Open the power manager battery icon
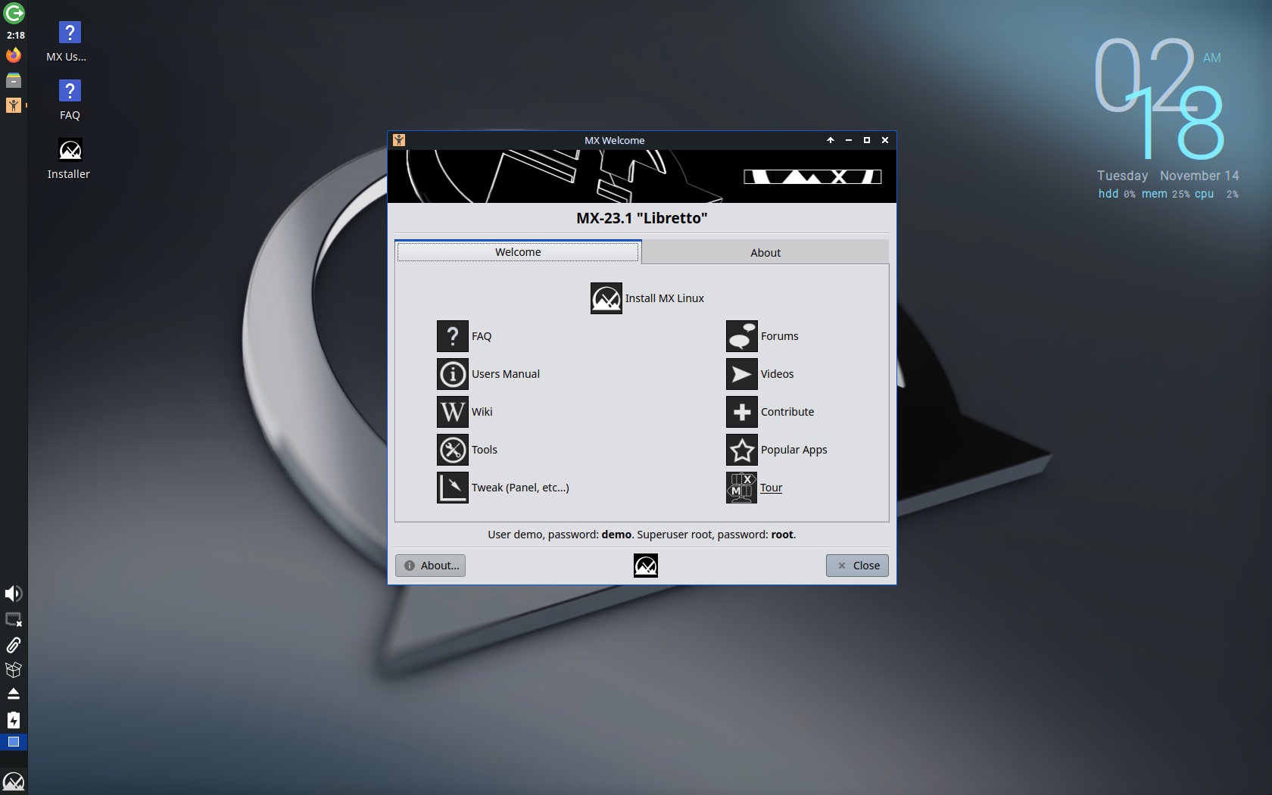Image resolution: width=1272 pixels, height=795 pixels. (14, 719)
